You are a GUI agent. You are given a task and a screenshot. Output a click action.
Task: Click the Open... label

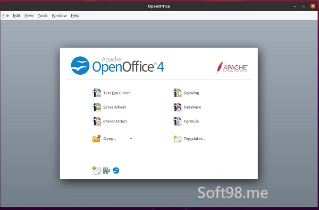click(x=110, y=139)
